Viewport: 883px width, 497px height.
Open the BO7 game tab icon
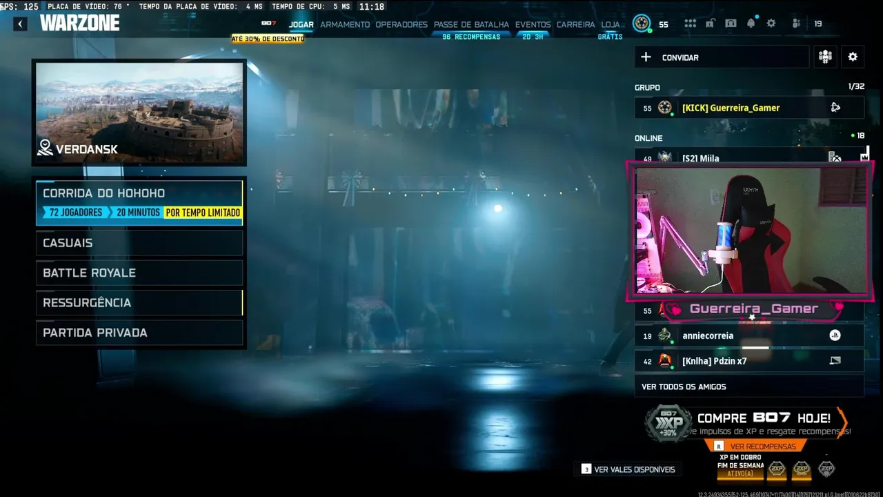pos(268,24)
